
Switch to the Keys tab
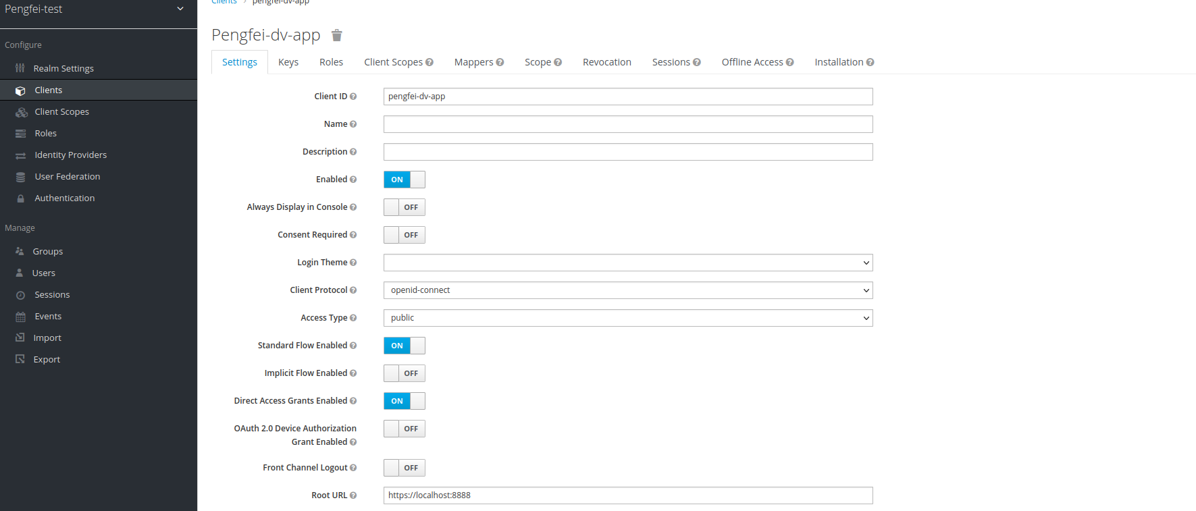pos(288,62)
